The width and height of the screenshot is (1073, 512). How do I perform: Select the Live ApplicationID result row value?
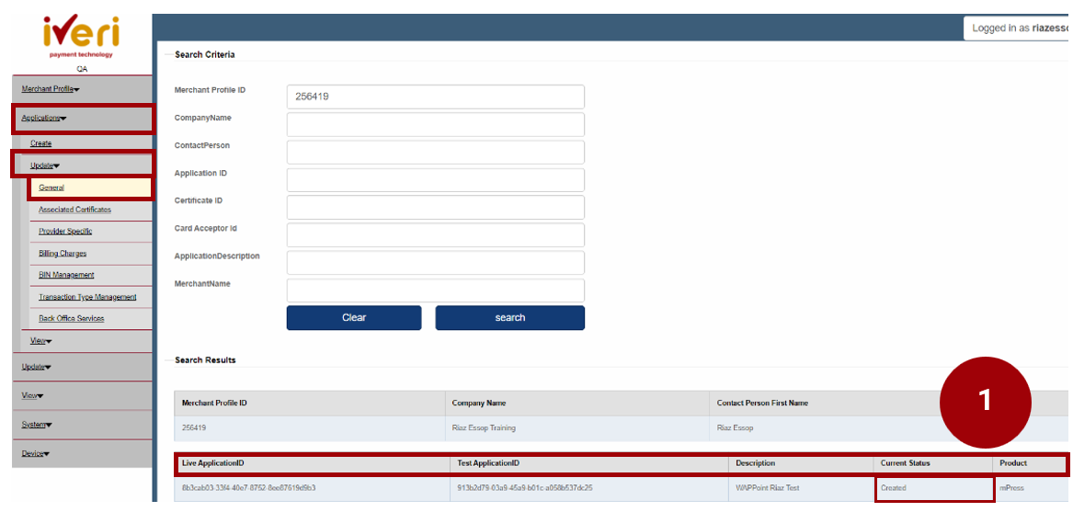(249, 488)
